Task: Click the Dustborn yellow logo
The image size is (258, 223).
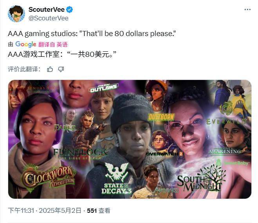Action: pos(161,117)
